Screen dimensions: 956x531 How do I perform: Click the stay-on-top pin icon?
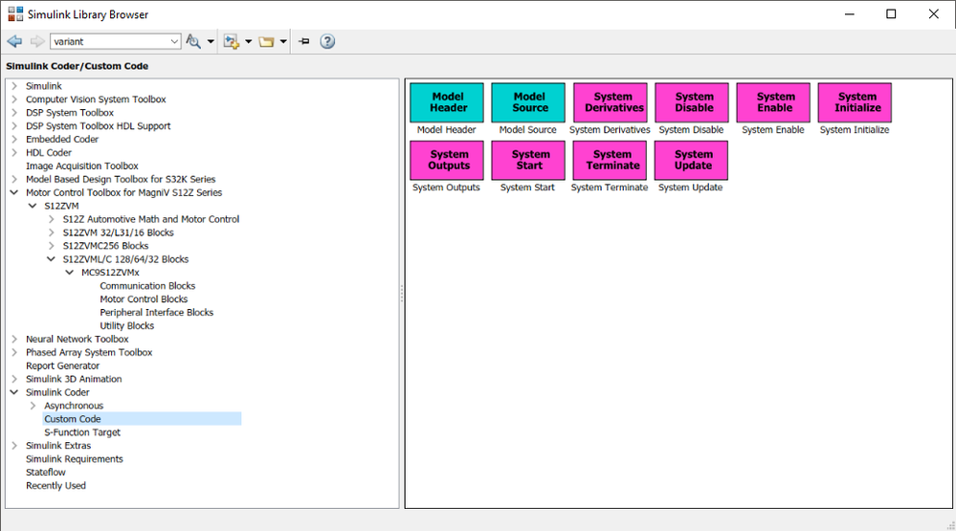point(304,41)
